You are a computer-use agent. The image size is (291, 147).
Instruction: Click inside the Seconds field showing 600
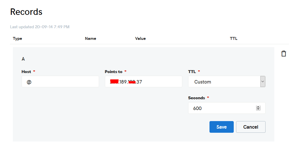pyautogui.click(x=227, y=108)
